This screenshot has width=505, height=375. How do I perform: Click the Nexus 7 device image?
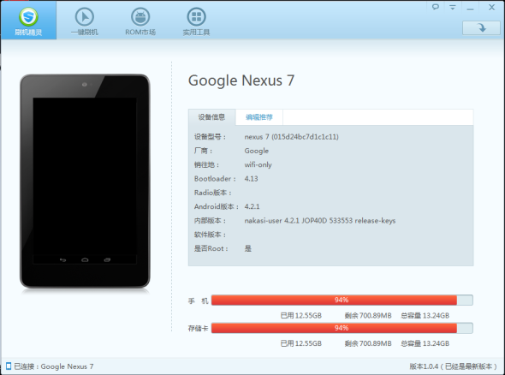coord(85,181)
